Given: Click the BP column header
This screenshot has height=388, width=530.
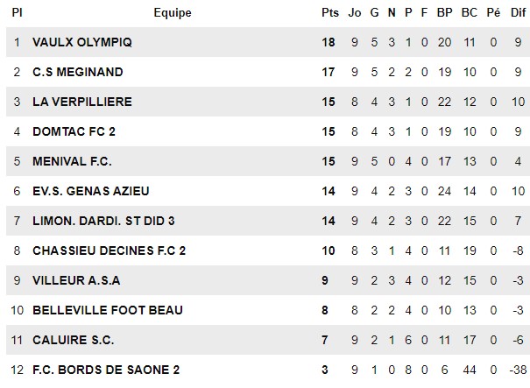Looking at the screenshot, I should pos(444,12).
